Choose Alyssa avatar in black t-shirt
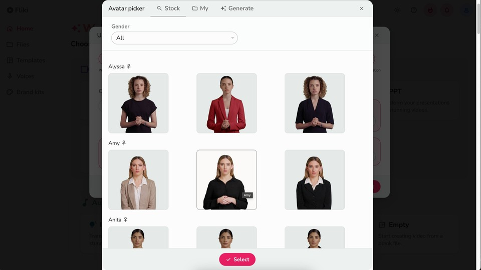Viewport: 481px width, 270px height. 138,103
